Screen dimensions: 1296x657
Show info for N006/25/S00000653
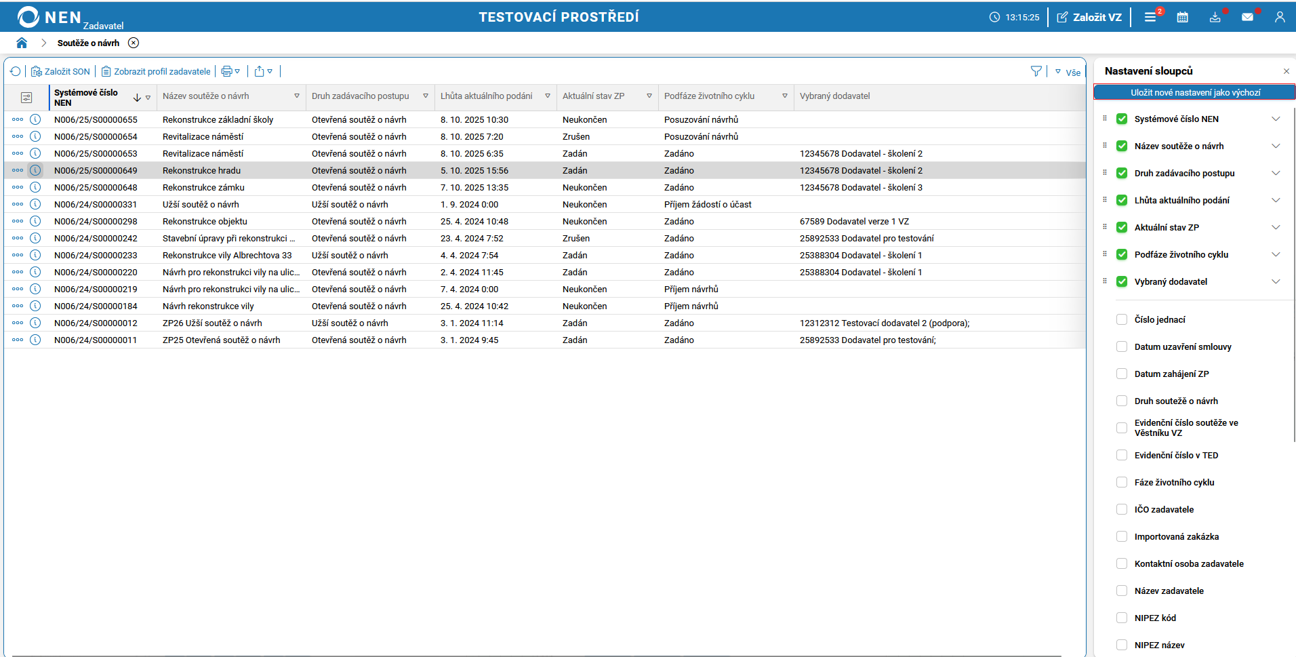pos(35,153)
